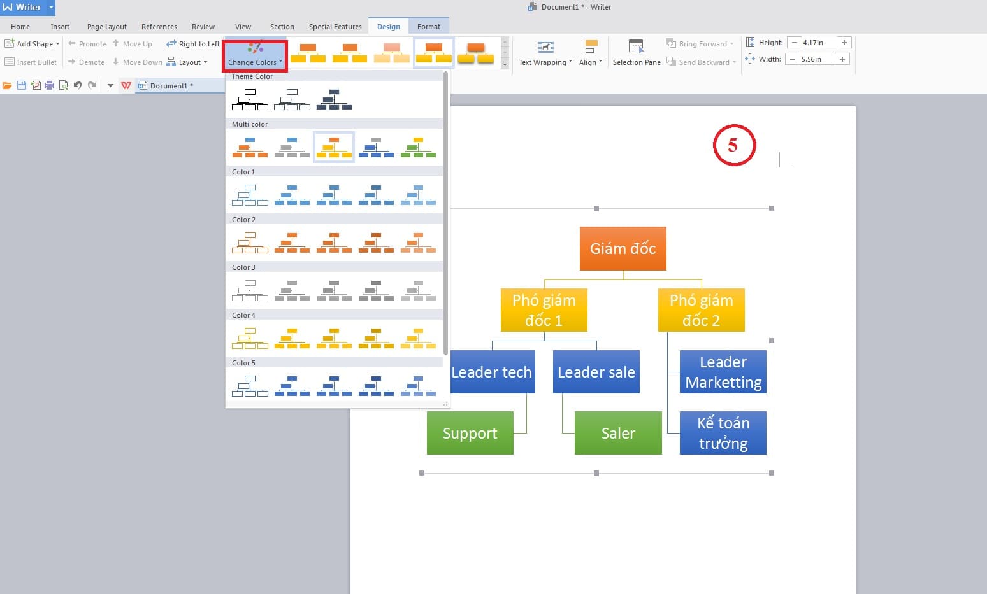Click the open folder icon
This screenshot has width=987, height=594.
click(8, 85)
